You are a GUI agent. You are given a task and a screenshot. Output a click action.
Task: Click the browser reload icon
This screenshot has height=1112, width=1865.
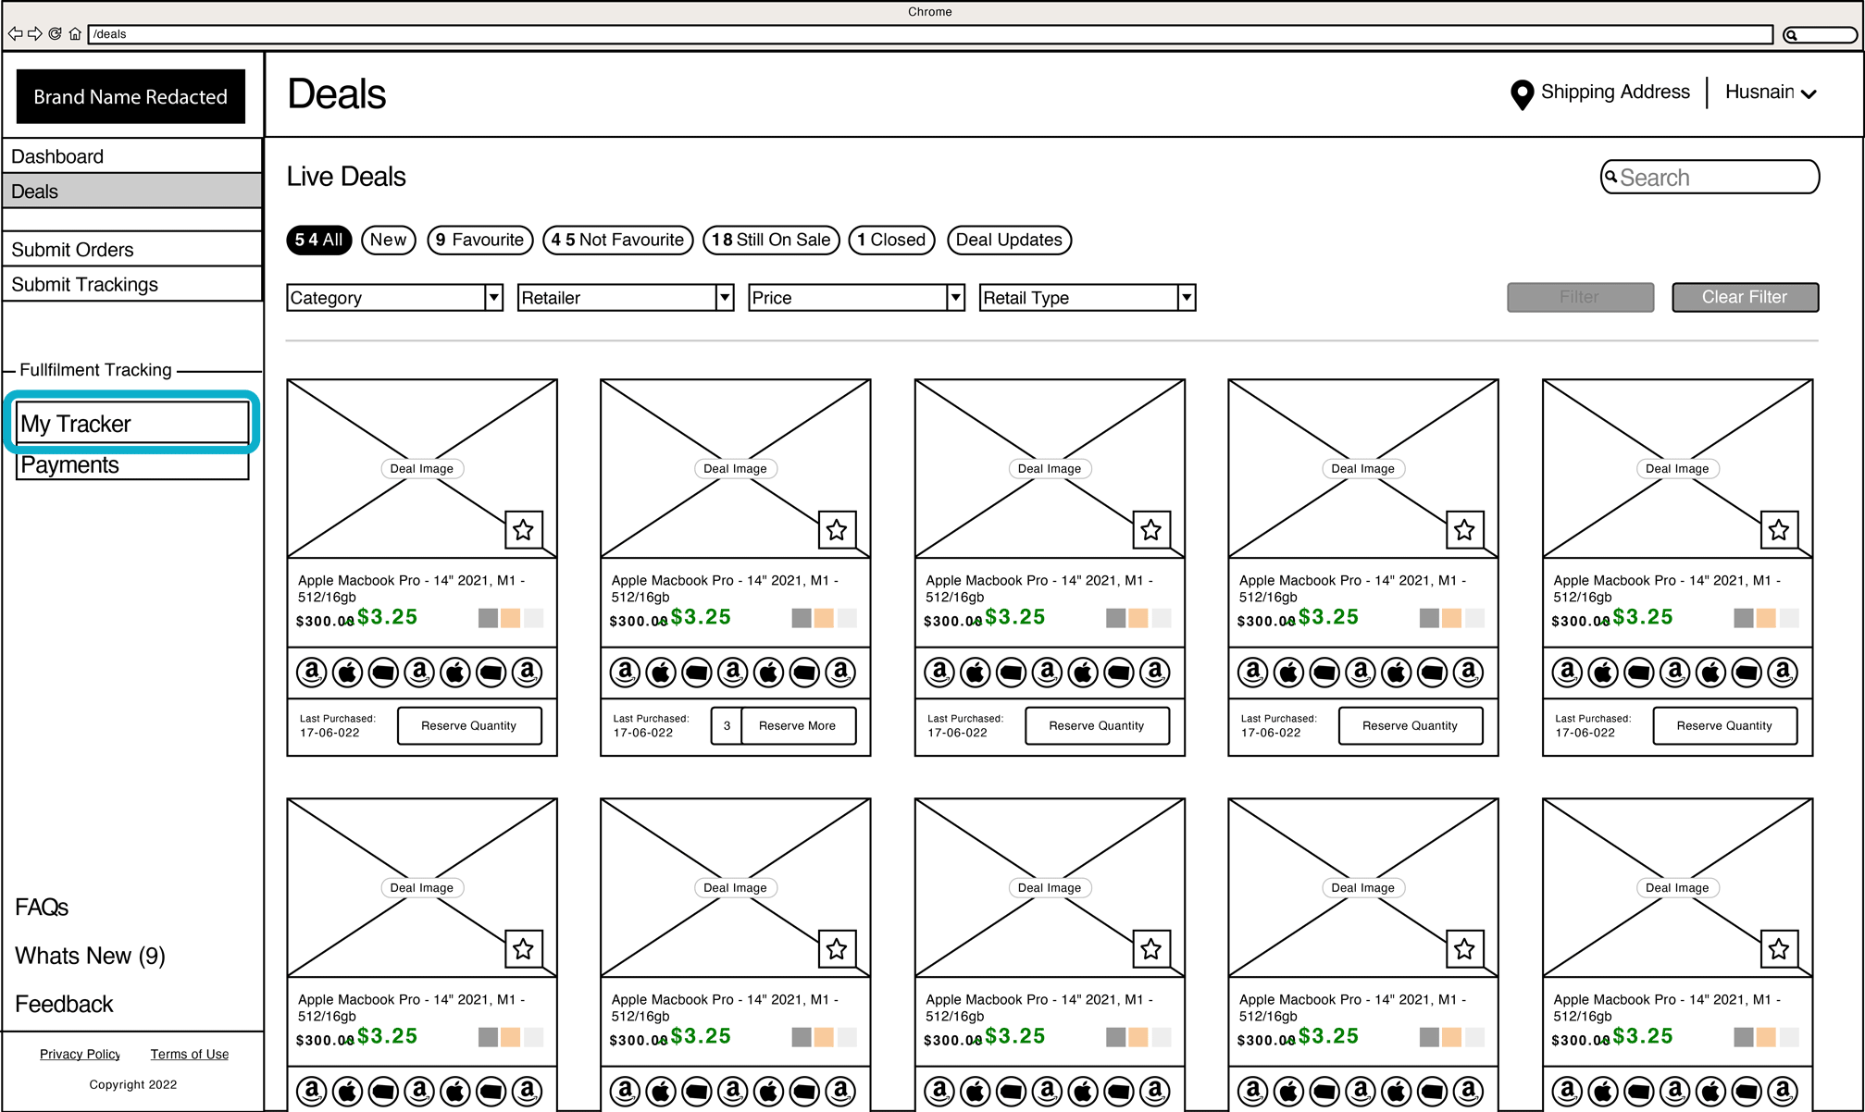pos(55,34)
